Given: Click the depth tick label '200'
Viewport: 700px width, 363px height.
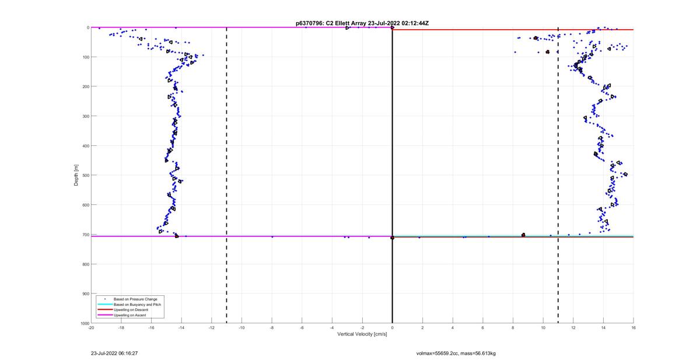Looking at the screenshot, I should [85, 86].
